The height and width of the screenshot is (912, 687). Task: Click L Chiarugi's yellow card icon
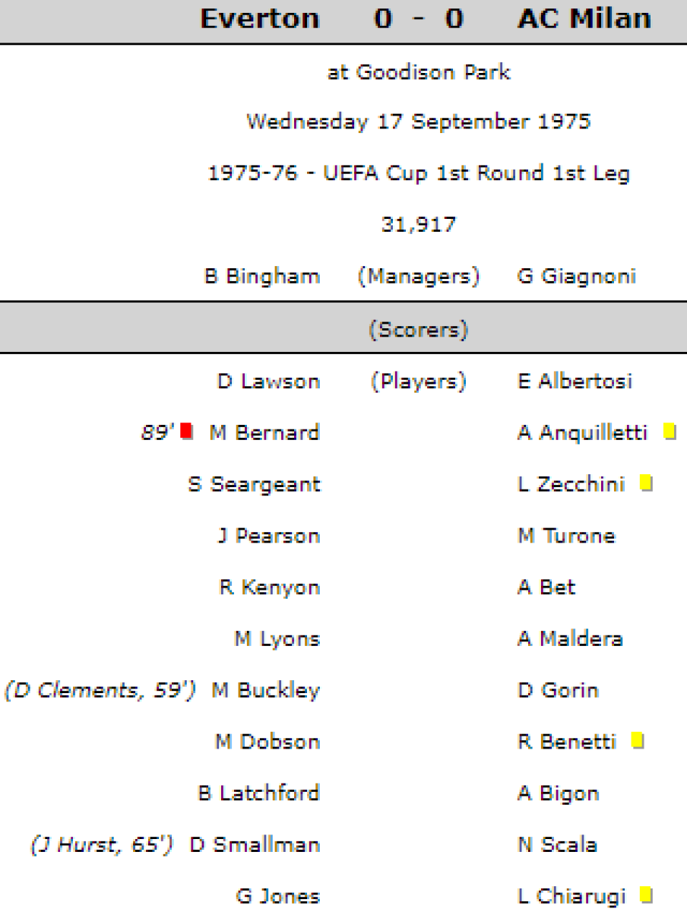coord(646,895)
